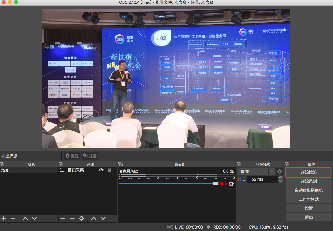Viewport: 333px width, 231px height.
Task: Select the 窗口采集 source entry
Action: click(x=76, y=170)
